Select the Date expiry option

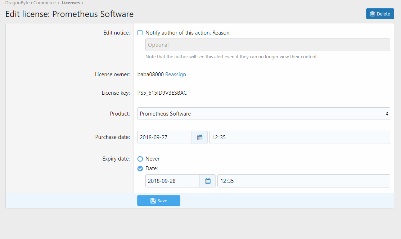(x=140, y=168)
